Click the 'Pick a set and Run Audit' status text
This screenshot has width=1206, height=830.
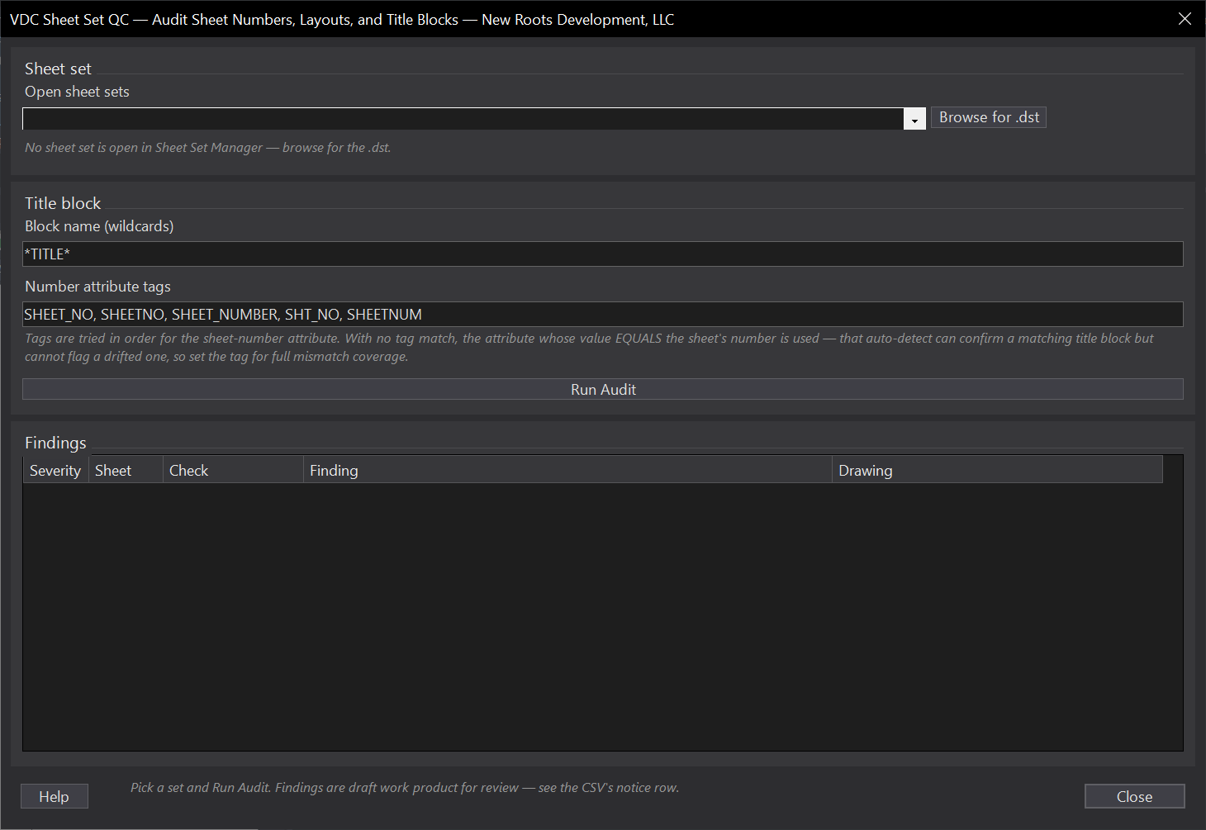point(405,788)
